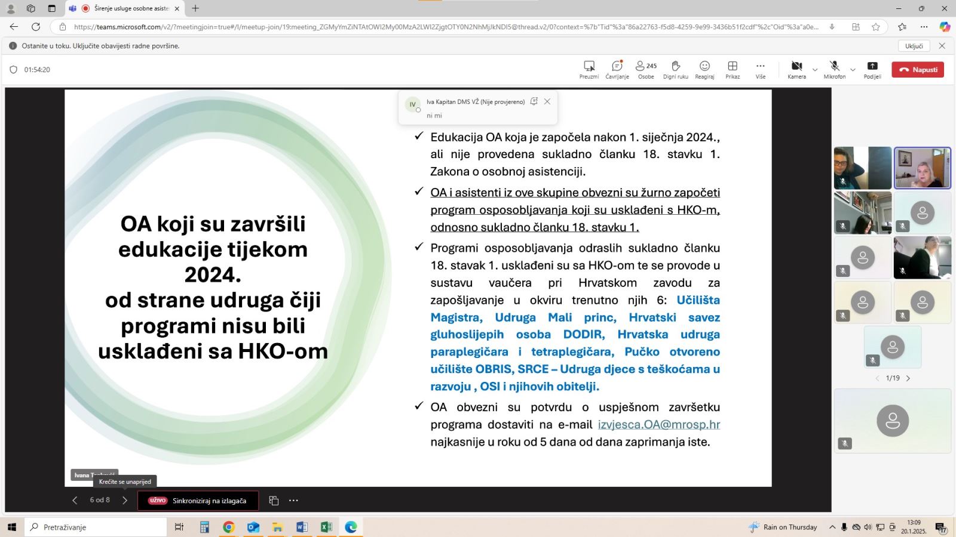Toggle the Kamera on or off

(796, 70)
